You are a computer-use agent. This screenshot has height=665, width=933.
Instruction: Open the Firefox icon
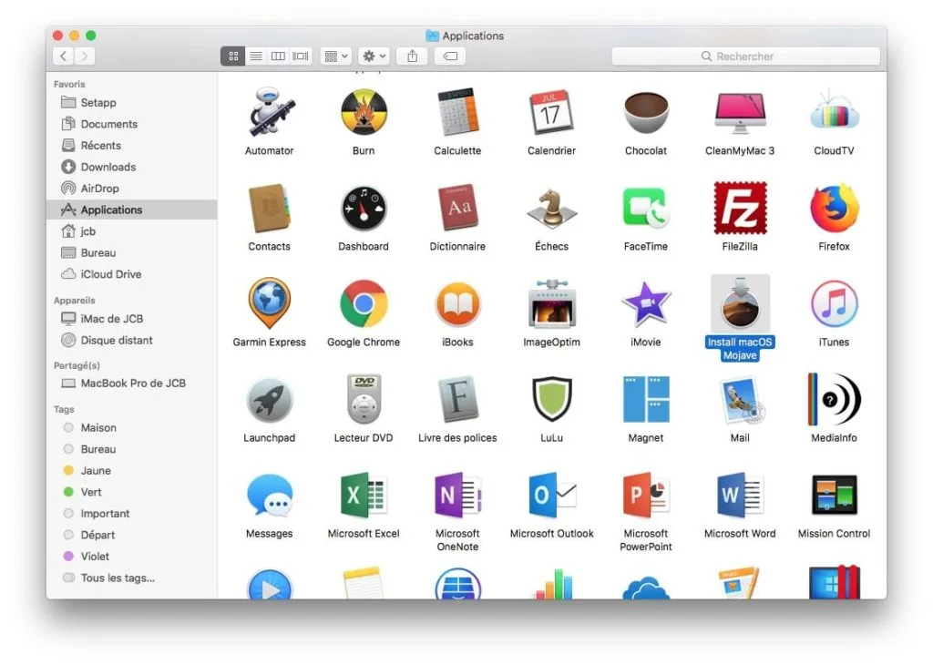pyautogui.click(x=834, y=209)
